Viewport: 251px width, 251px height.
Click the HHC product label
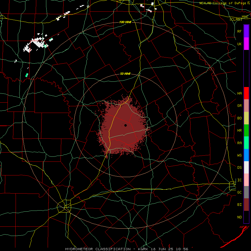pyautogui.click(x=245, y=17)
